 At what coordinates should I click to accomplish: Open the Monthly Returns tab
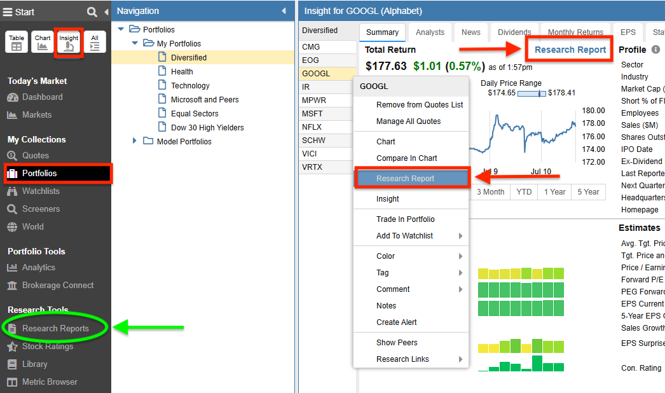coord(575,32)
